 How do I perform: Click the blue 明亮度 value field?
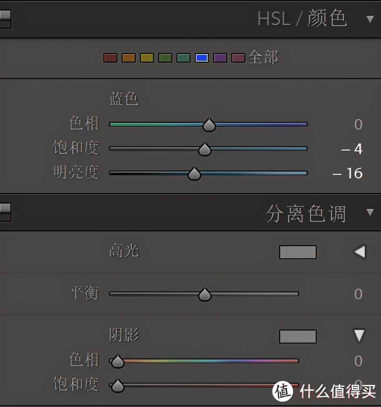pyautogui.click(x=348, y=173)
